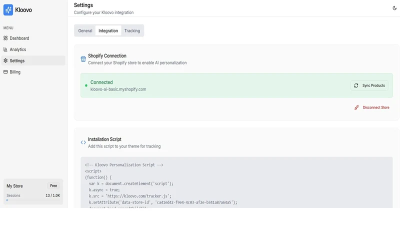
Task: Click the kloovo-ai-basic.myshopify.com store URL
Action: coord(118,89)
